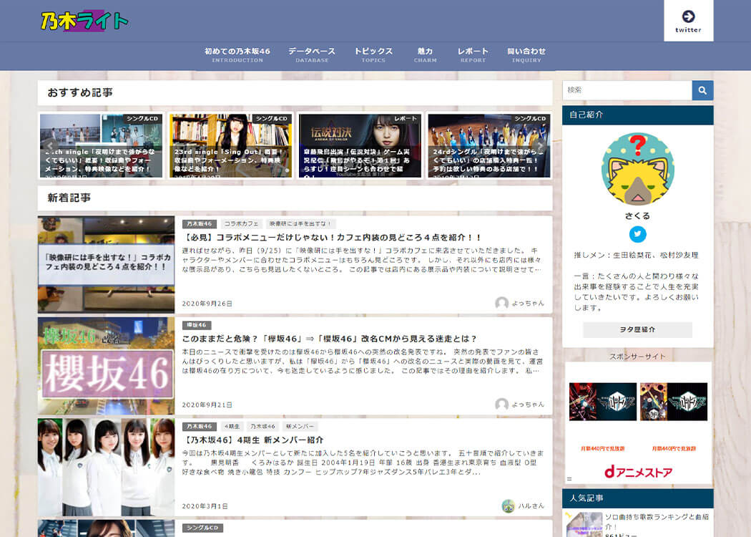Click the さくる cat profile avatar
The height and width of the screenshot is (537, 751).
point(637,170)
